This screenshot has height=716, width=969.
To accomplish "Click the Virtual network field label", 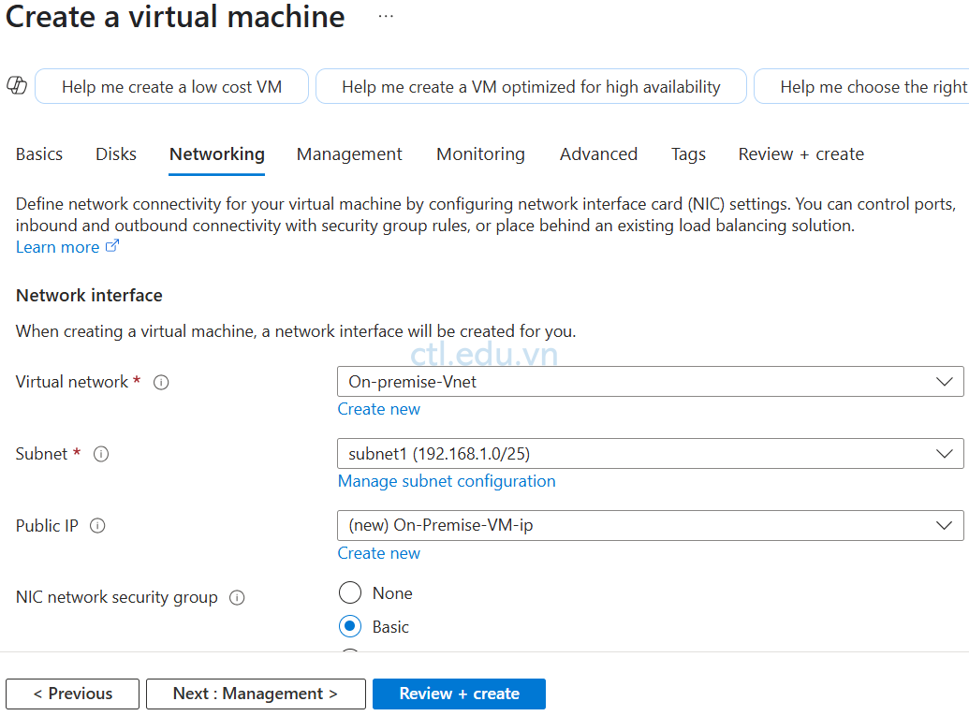I will 72,382.
